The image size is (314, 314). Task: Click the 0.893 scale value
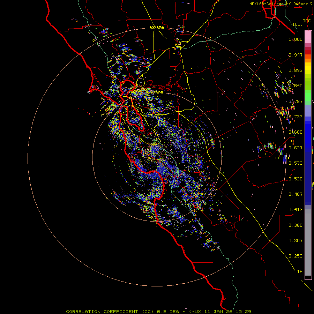pyautogui.click(x=296, y=70)
